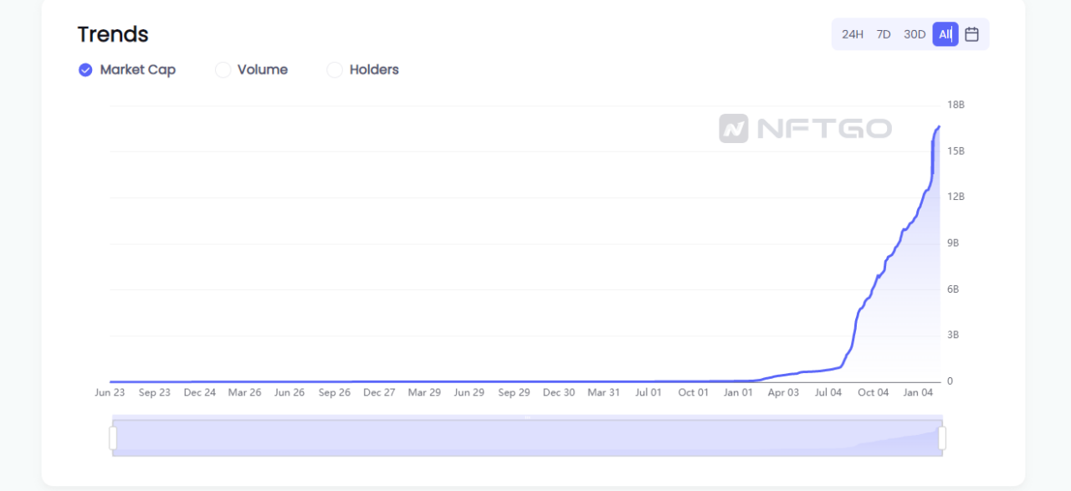This screenshot has height=491, width=1071.
Task: Switch to the 7D time range
Action: coord(884,34)
